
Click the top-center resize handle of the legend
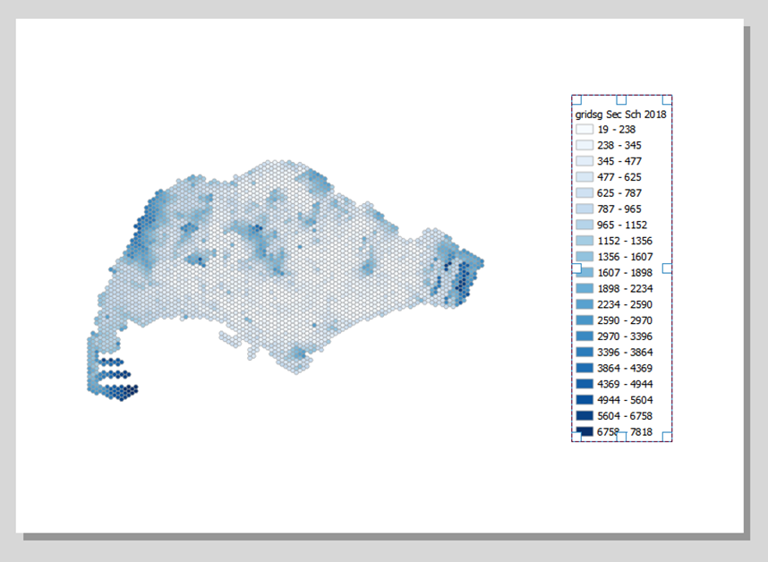(621, 99)
